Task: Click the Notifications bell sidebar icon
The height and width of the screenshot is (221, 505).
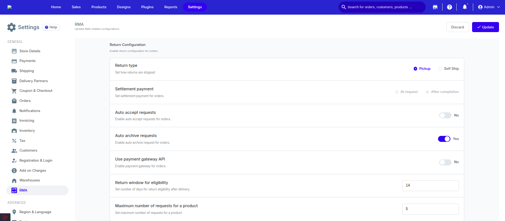Action: [14, 111]
